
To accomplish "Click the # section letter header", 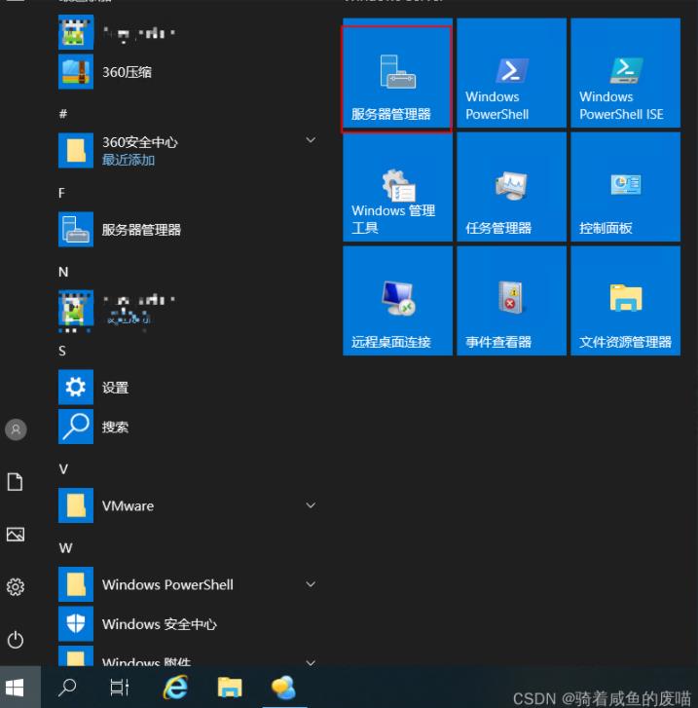I will [63, 114].
